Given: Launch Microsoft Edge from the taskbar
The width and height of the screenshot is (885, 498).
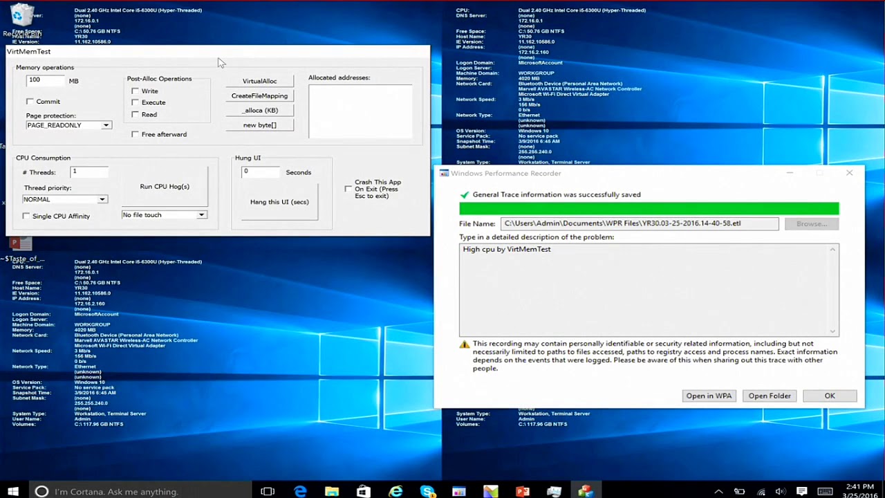Looking at the screenshot, I should click(x=300, y=492).
